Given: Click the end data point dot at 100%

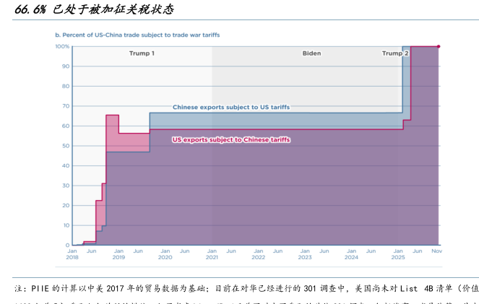Looking at the screenshot, I should (439, 46).
